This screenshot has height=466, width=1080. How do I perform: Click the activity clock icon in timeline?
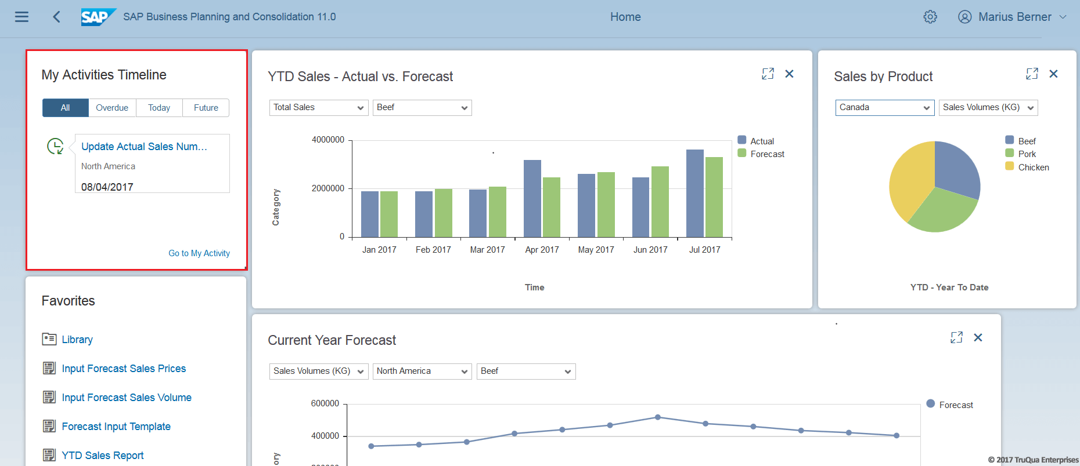[55, 146]
